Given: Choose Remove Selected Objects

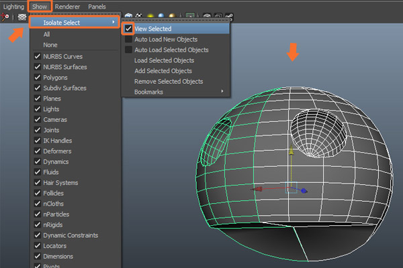Looking at the screenshot, I should coord(169,81).
